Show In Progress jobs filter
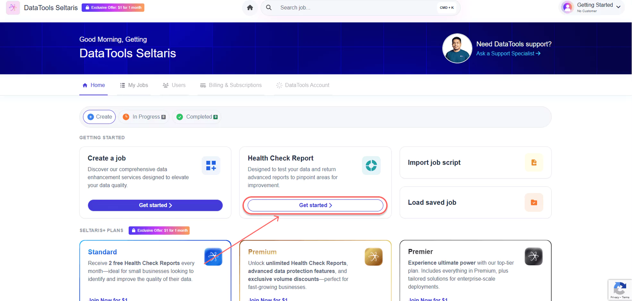The height and width of the screenshot is (301, 632). 144,117
